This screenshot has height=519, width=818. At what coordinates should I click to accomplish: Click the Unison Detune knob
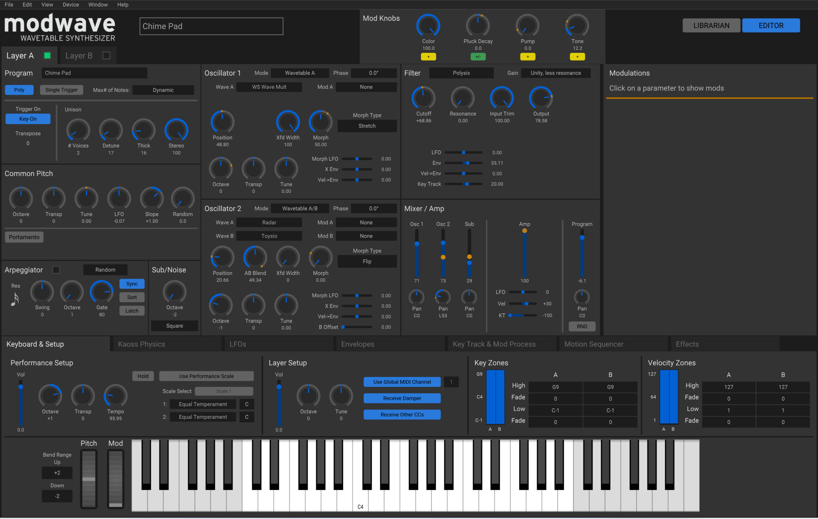[x=111, y=130]
